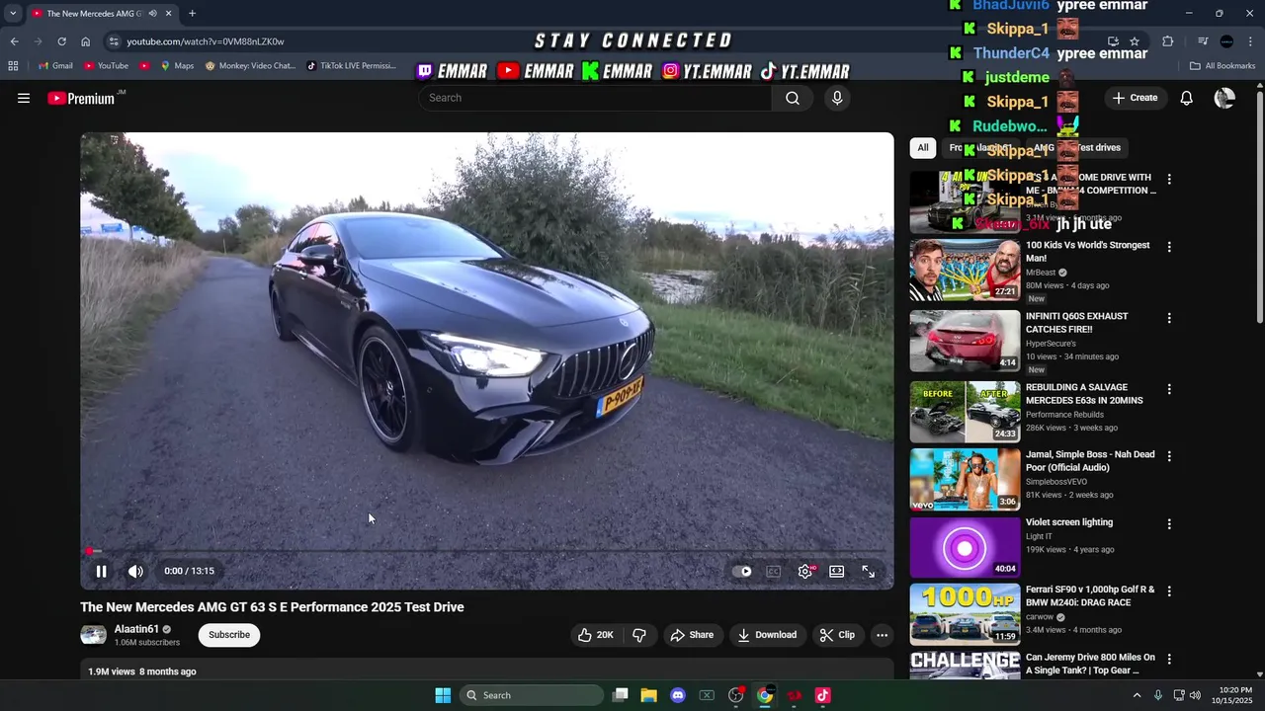
Task: Open Discord from the taskbar
Action: point(678,695)
